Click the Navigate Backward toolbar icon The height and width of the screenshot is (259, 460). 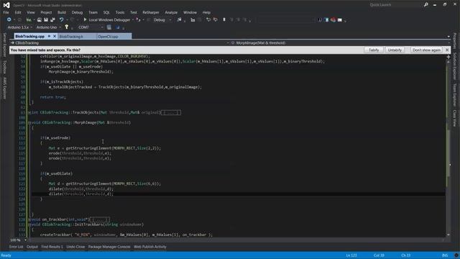pos(9,19)
